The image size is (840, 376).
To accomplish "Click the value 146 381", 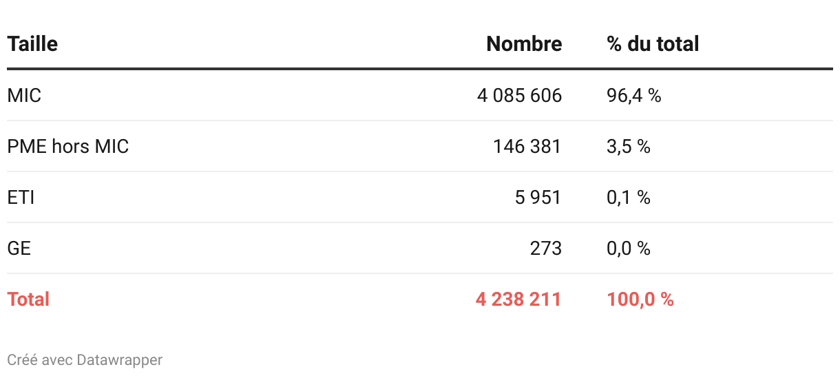I will coord(527,147).
